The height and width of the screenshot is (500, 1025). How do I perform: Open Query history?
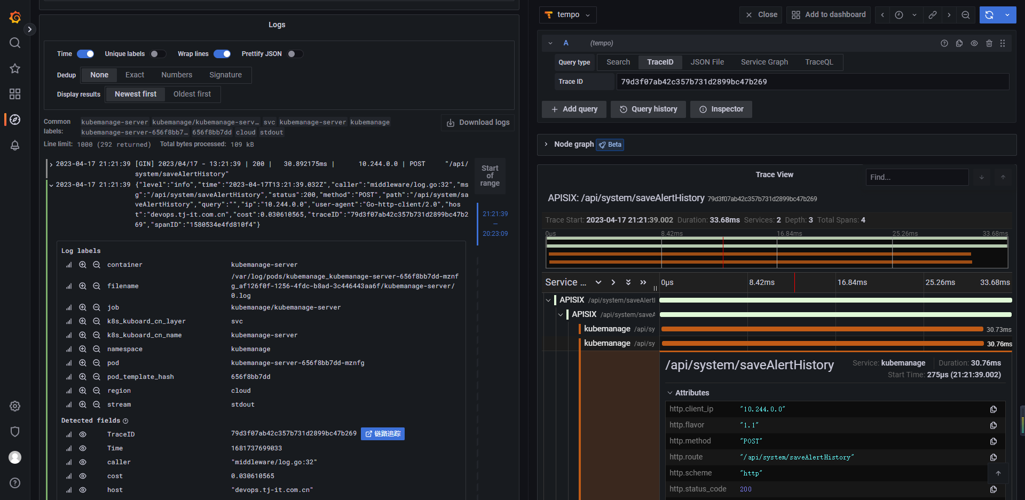pos(648,109)
